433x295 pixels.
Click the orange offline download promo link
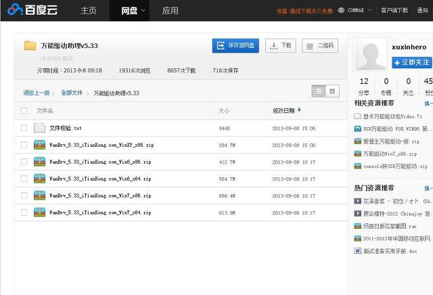click(304, 11)
